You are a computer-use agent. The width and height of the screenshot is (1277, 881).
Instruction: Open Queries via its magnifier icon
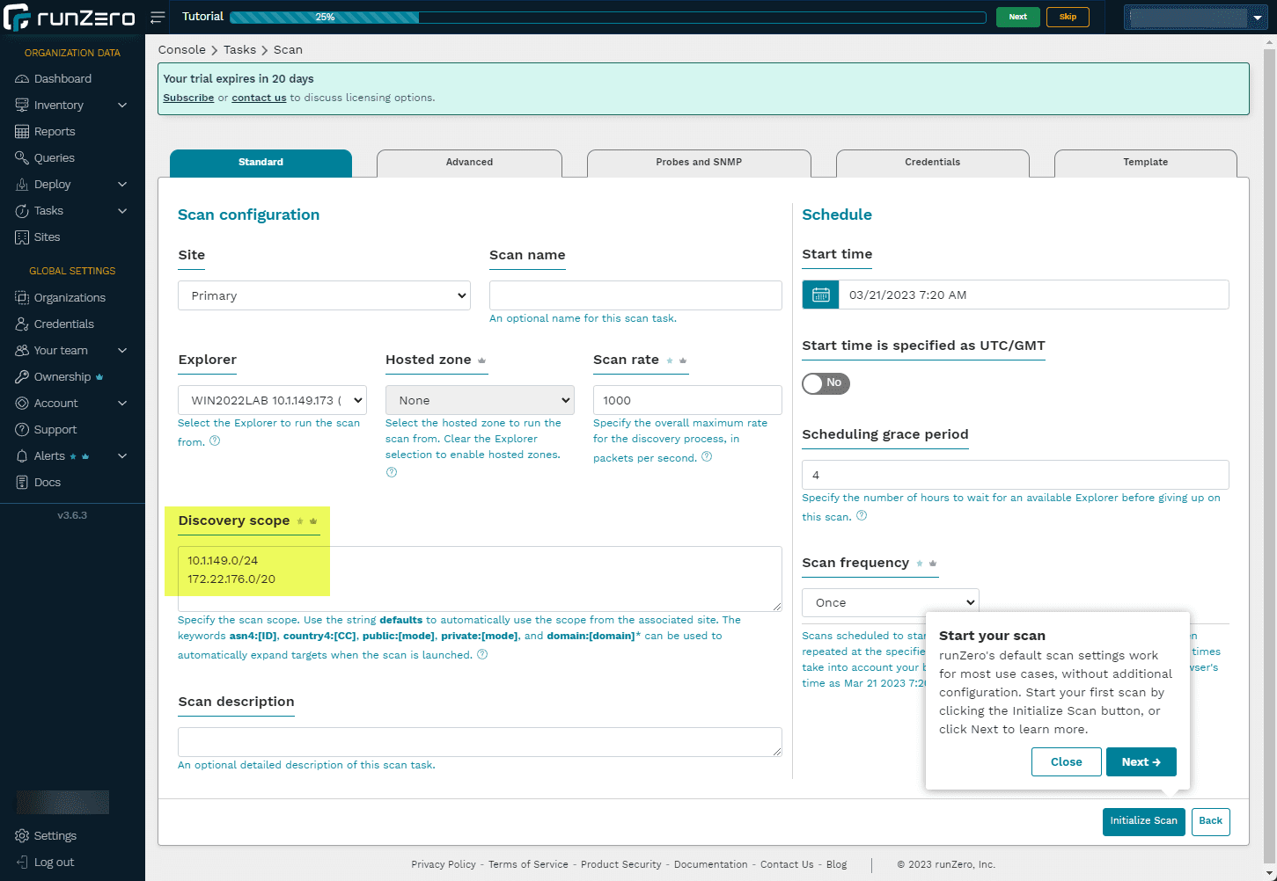[x=22, y=158]
